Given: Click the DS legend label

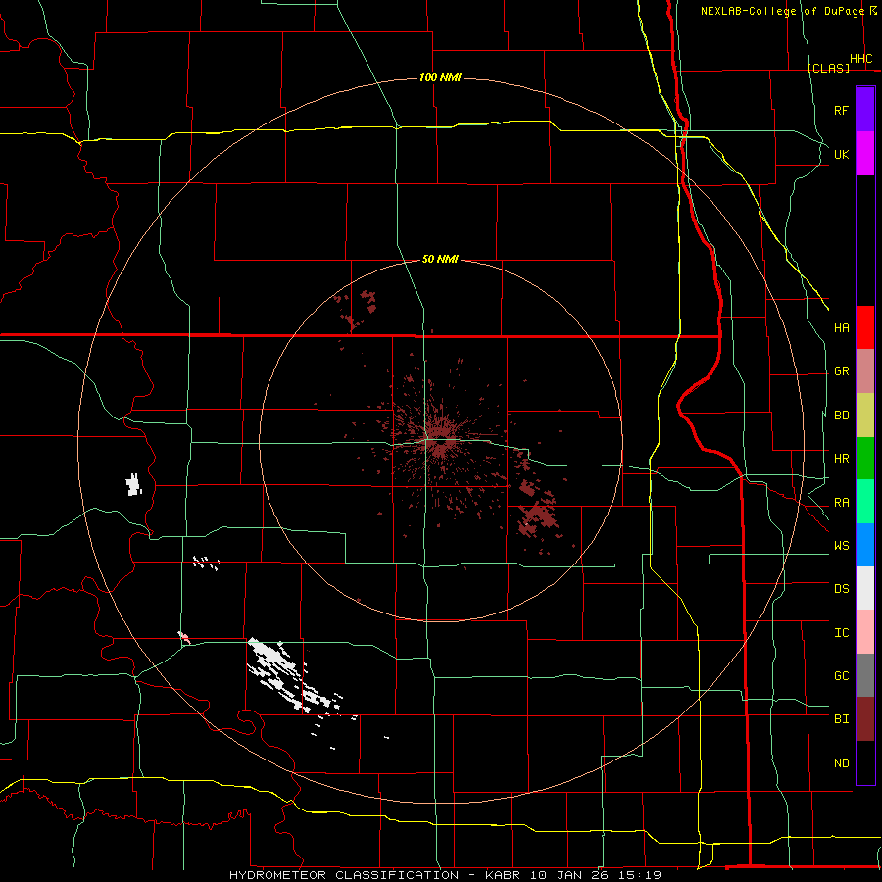Looking at the screenshot, I should click(841, 589).
